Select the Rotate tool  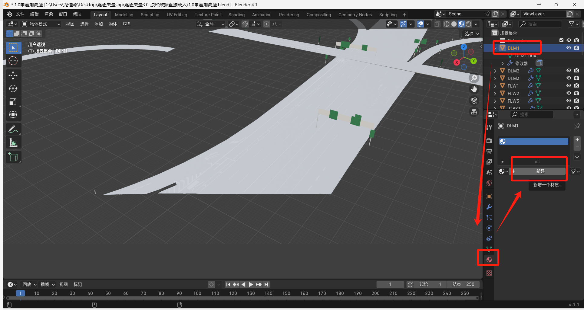[x=13, y=88]
